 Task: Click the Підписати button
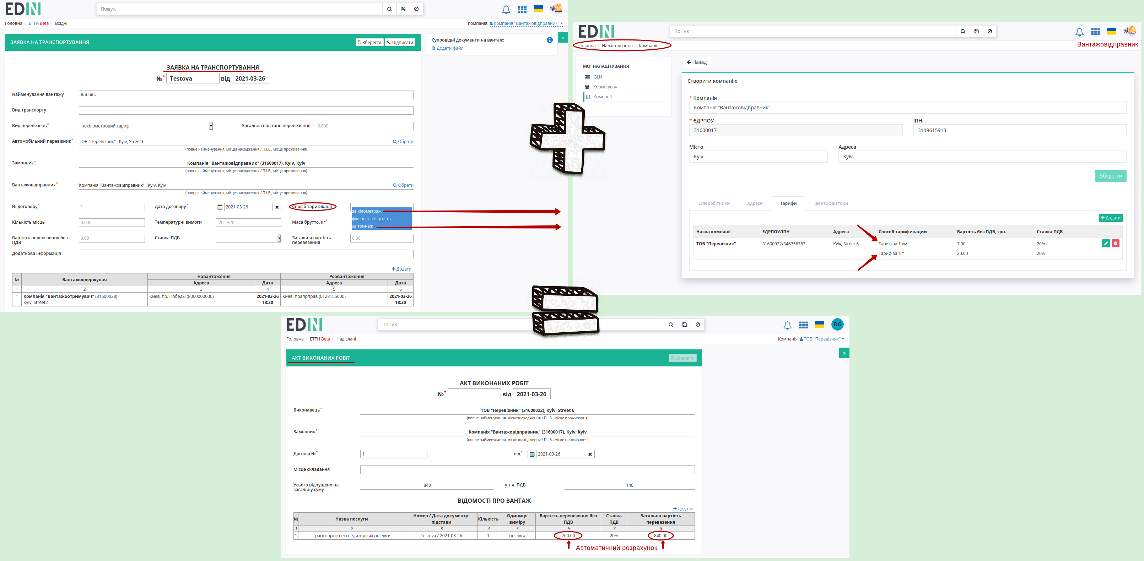400,43
